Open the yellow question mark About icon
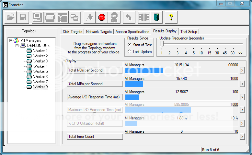Viewport: 252px width, 155px height. click(x=171, y=17)
